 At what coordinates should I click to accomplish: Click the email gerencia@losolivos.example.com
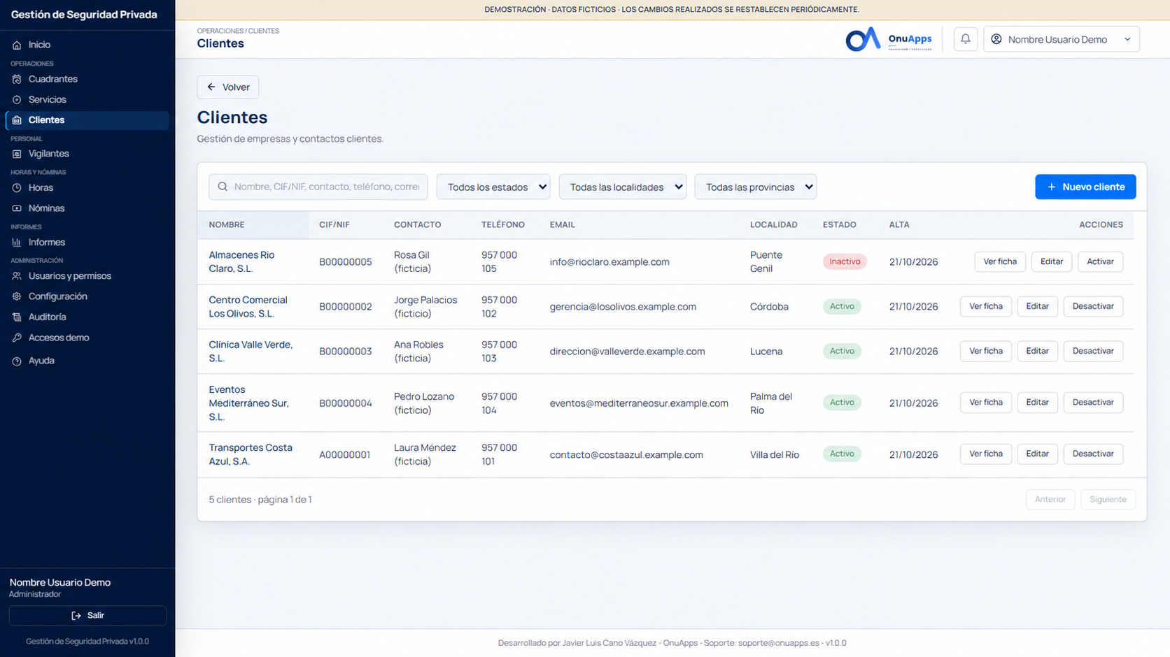pos(623,307)
